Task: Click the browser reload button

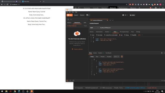Action: coord(7,5)
